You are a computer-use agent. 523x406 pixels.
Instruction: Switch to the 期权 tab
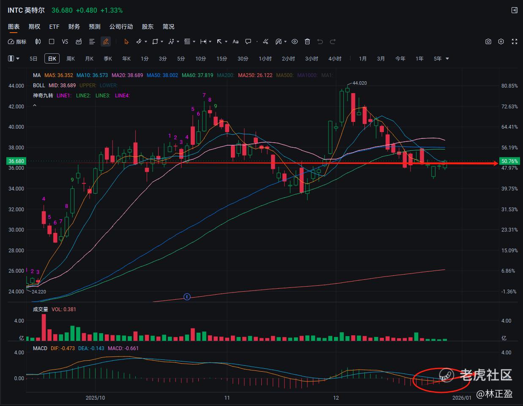tap(34, 26)
